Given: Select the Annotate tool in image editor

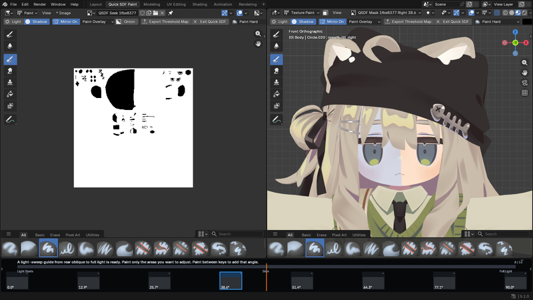Looking at the screenshot, I should coord(10,119).
